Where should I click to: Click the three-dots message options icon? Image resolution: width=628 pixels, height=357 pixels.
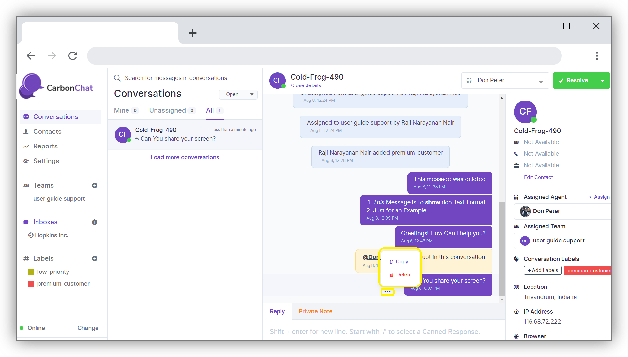coord(387,291)
